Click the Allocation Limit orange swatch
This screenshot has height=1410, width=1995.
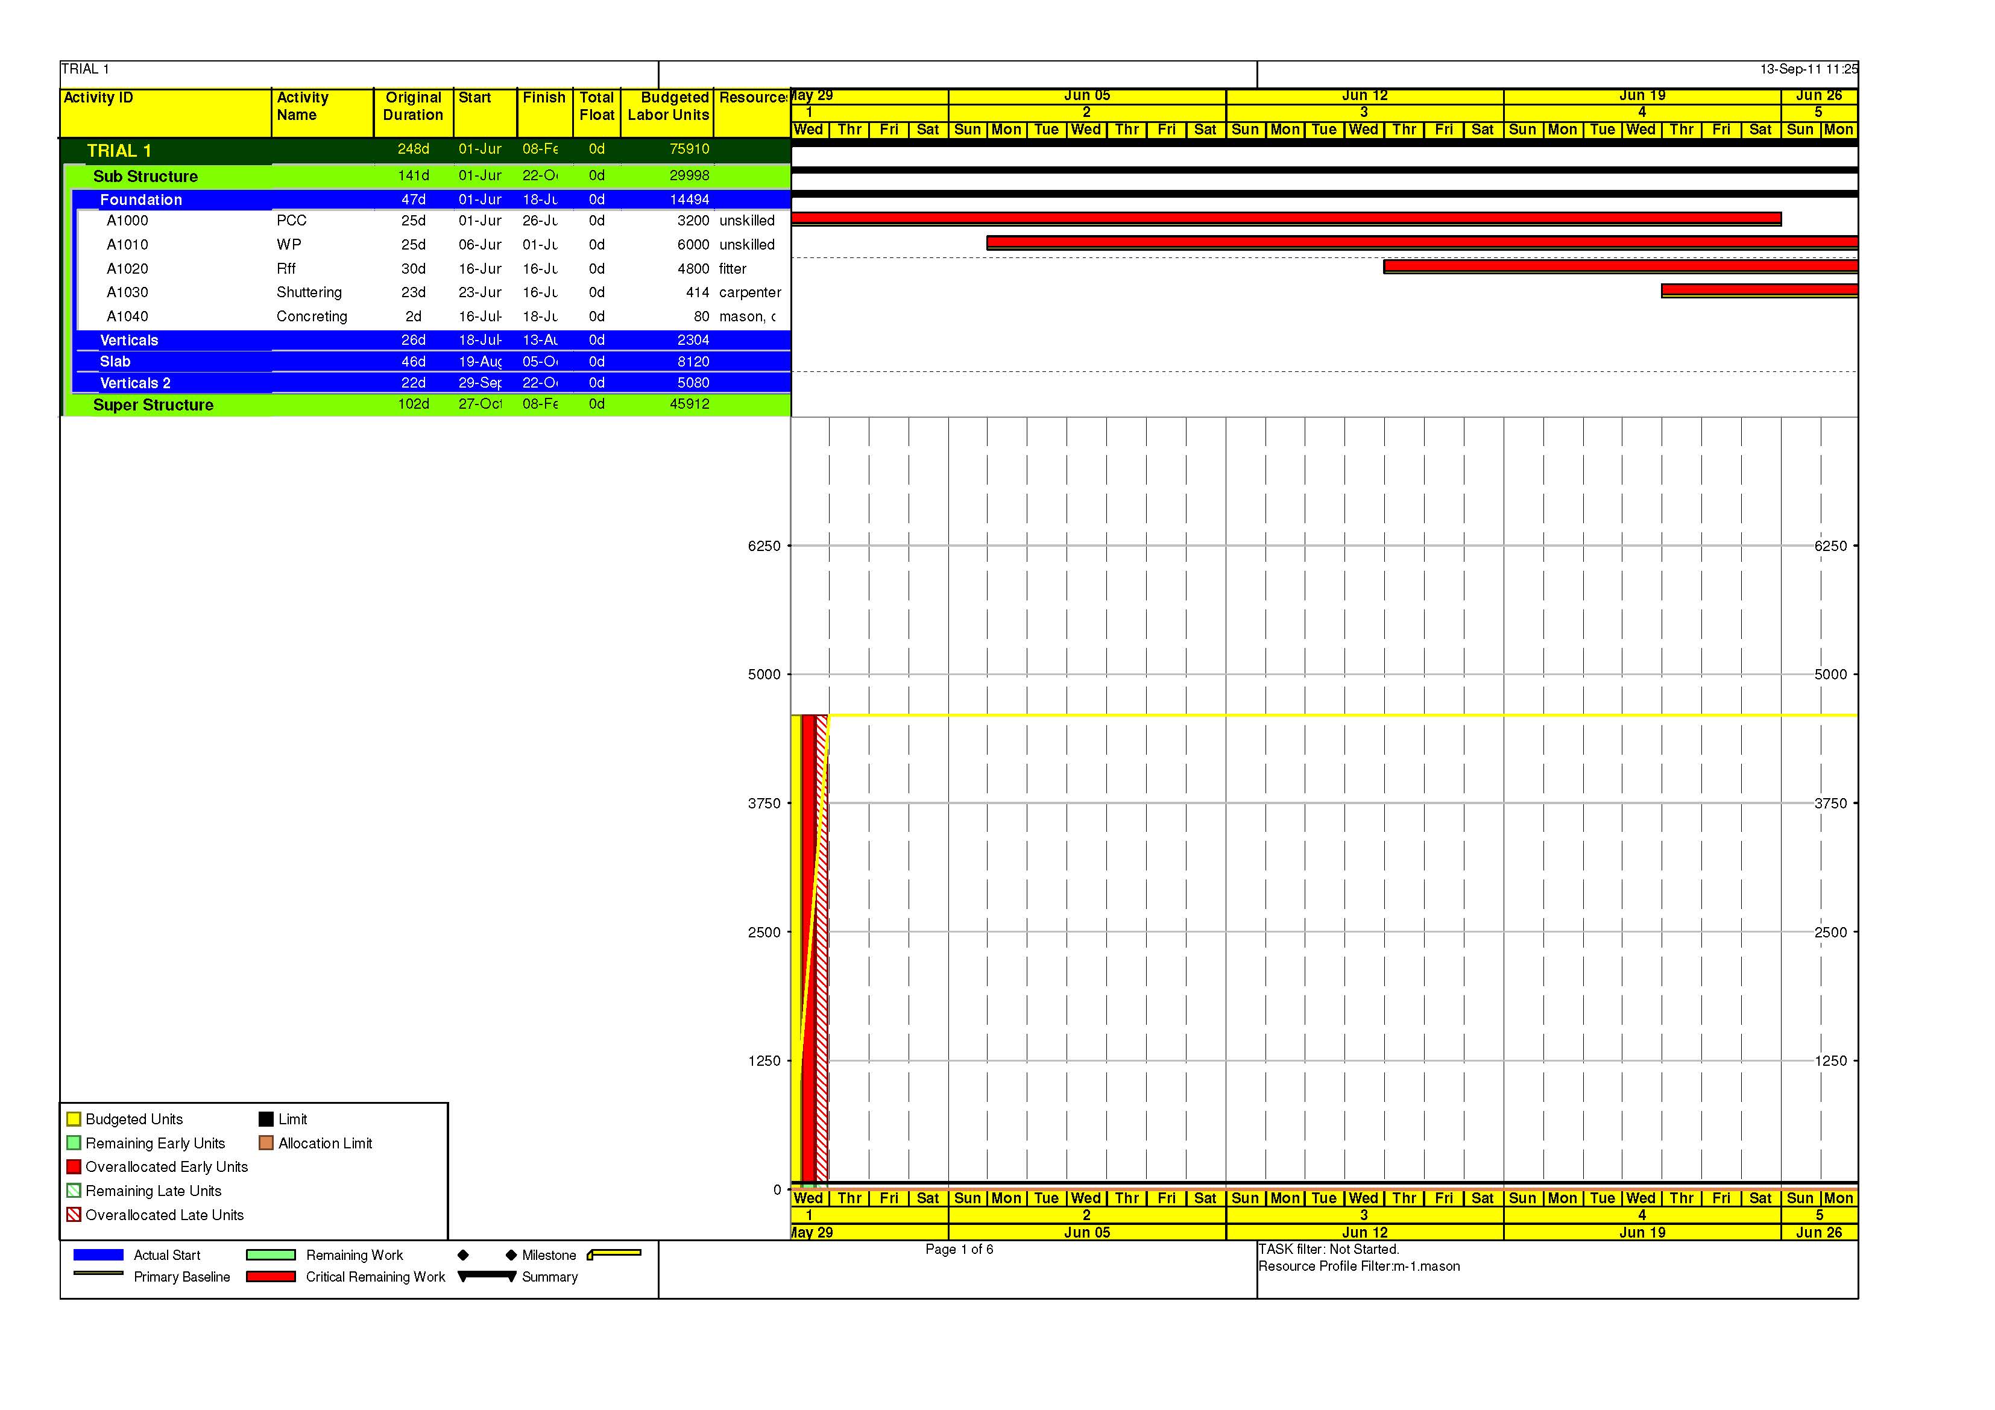point(266,1142)
